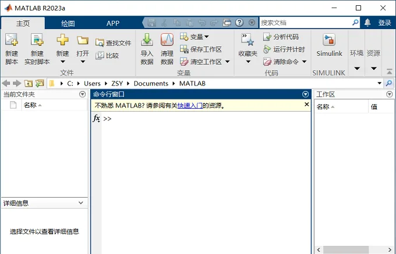Viewport: 396px width, 254px height.
Task: Click 分析代码 analyze code
Action: point(281,37)
